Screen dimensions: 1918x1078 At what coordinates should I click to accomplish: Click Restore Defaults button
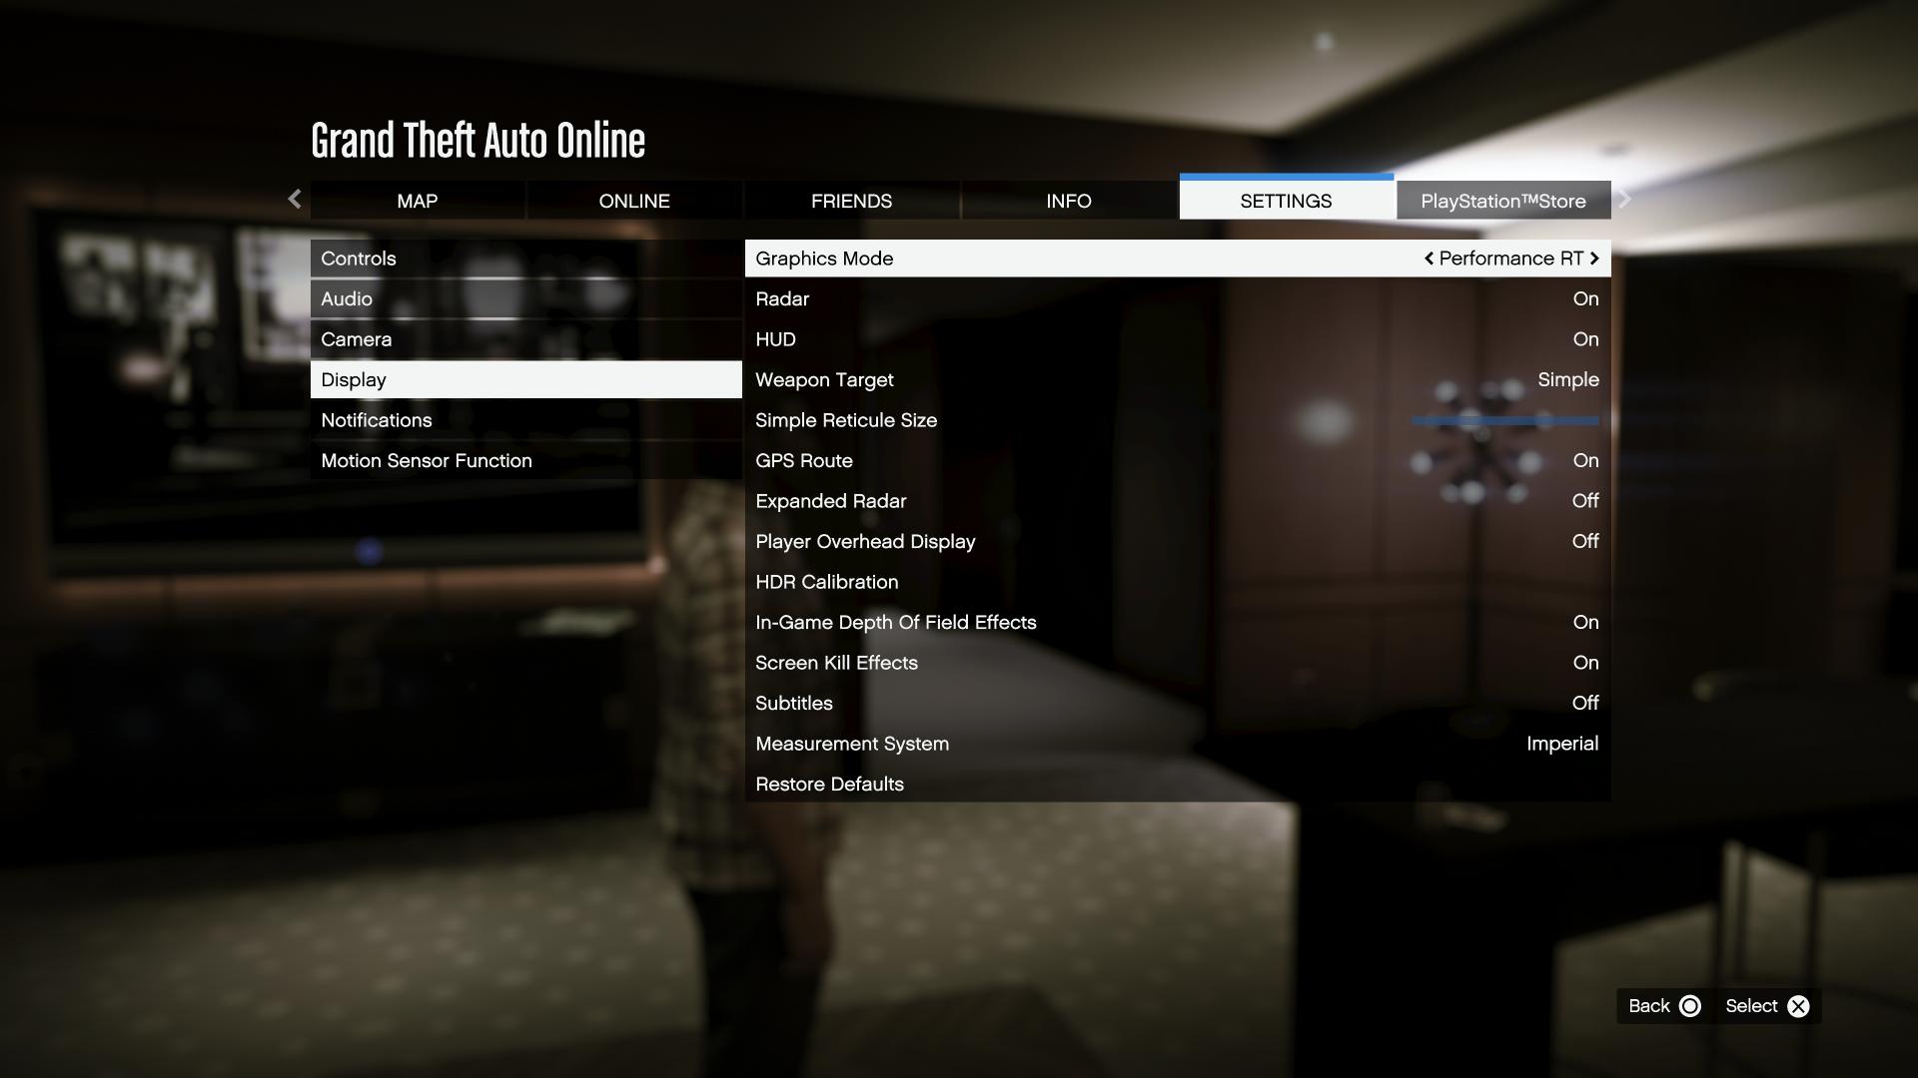pyautogui.click(x=828, y=785)
